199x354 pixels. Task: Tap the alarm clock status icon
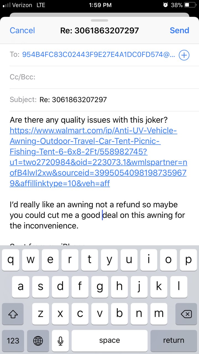point(166,5)
